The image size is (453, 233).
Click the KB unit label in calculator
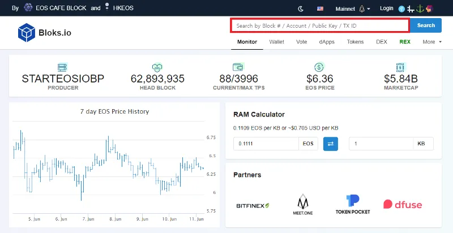[421, 144]
